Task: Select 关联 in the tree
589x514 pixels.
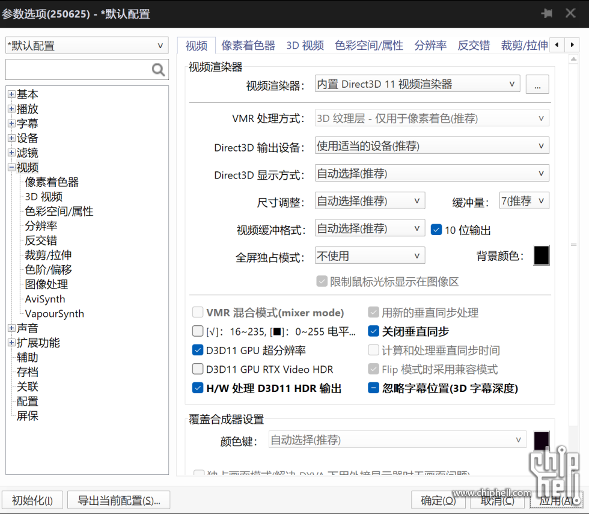Action: pyautogui.click(x=27, y=387)
